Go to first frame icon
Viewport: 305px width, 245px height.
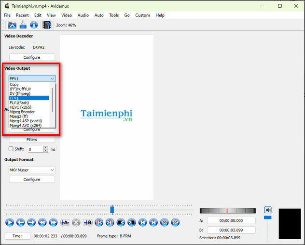[142, 222]
